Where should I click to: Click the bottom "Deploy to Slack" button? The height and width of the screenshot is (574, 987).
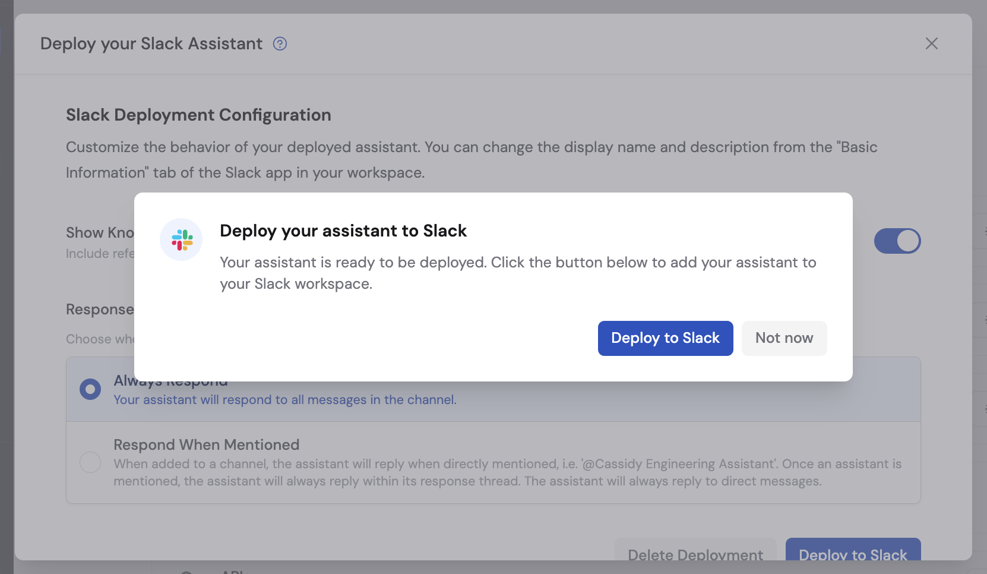point(853,554)
